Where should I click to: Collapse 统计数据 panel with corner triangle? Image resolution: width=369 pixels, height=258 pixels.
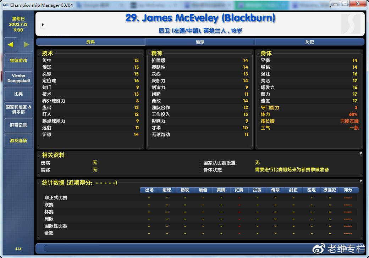(361, 181)
